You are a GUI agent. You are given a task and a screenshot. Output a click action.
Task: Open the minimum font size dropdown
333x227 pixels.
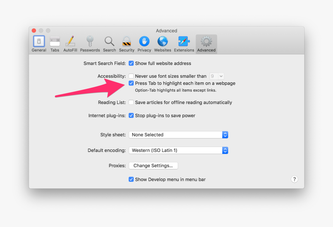click(216, 76)
